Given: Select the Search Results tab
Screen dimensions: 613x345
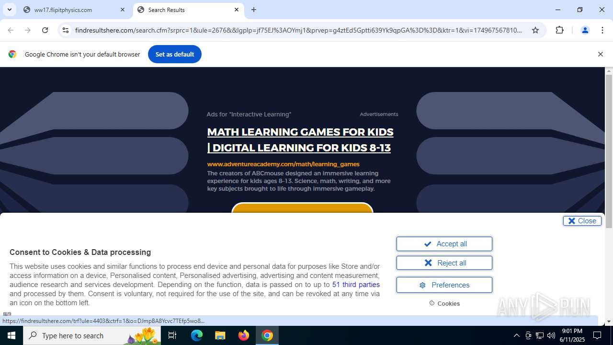Looking at the screenshot, I should 188,10.
